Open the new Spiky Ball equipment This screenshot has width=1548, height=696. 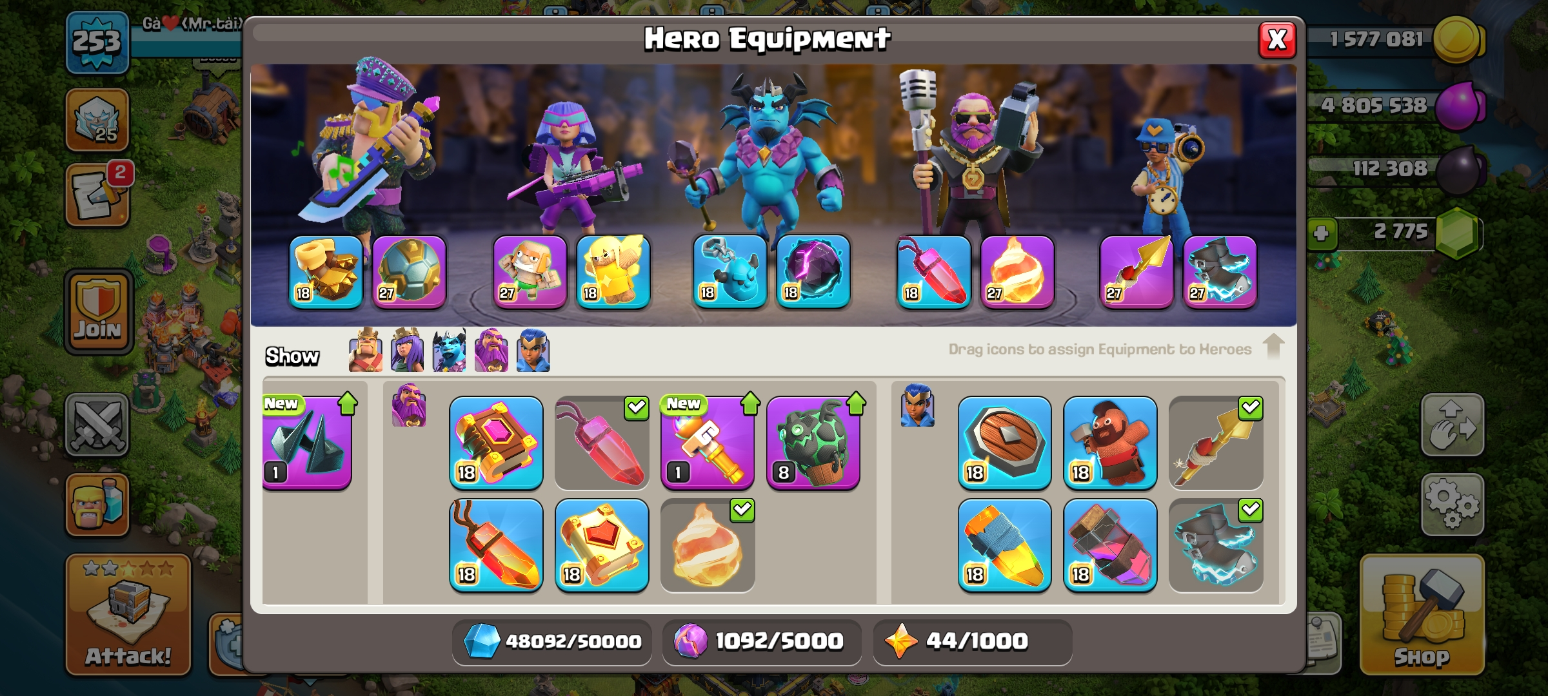[307, 443]
